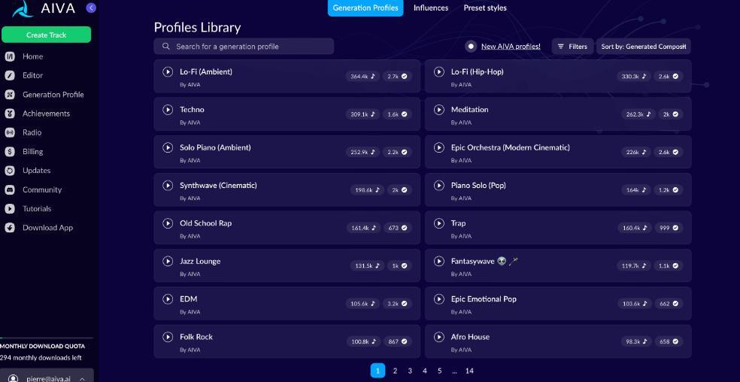This screenshot has height=382, width=740.
Task: Play the Lo-Fi (Hip-Hop) profile preview
Action: tap(439, 71)
